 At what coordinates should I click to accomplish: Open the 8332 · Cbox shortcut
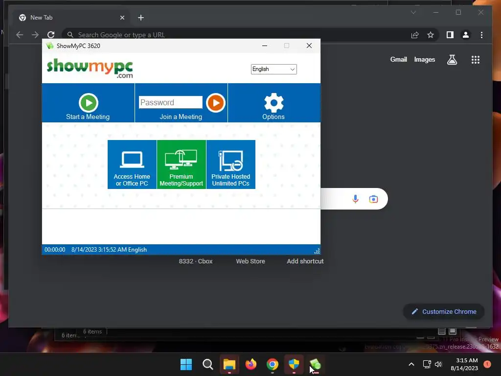point(196,261)
